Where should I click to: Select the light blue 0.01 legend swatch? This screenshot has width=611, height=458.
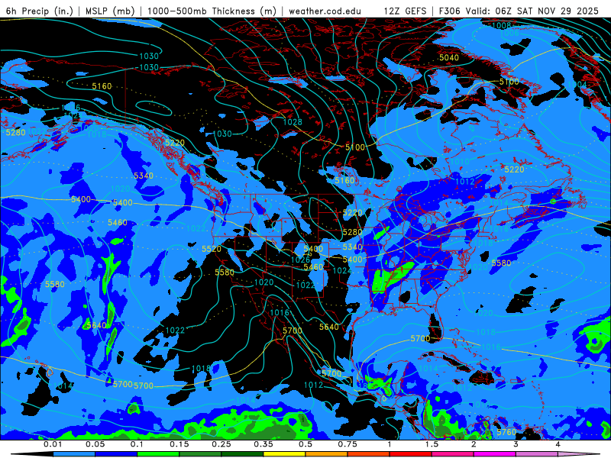pos(74,454)
